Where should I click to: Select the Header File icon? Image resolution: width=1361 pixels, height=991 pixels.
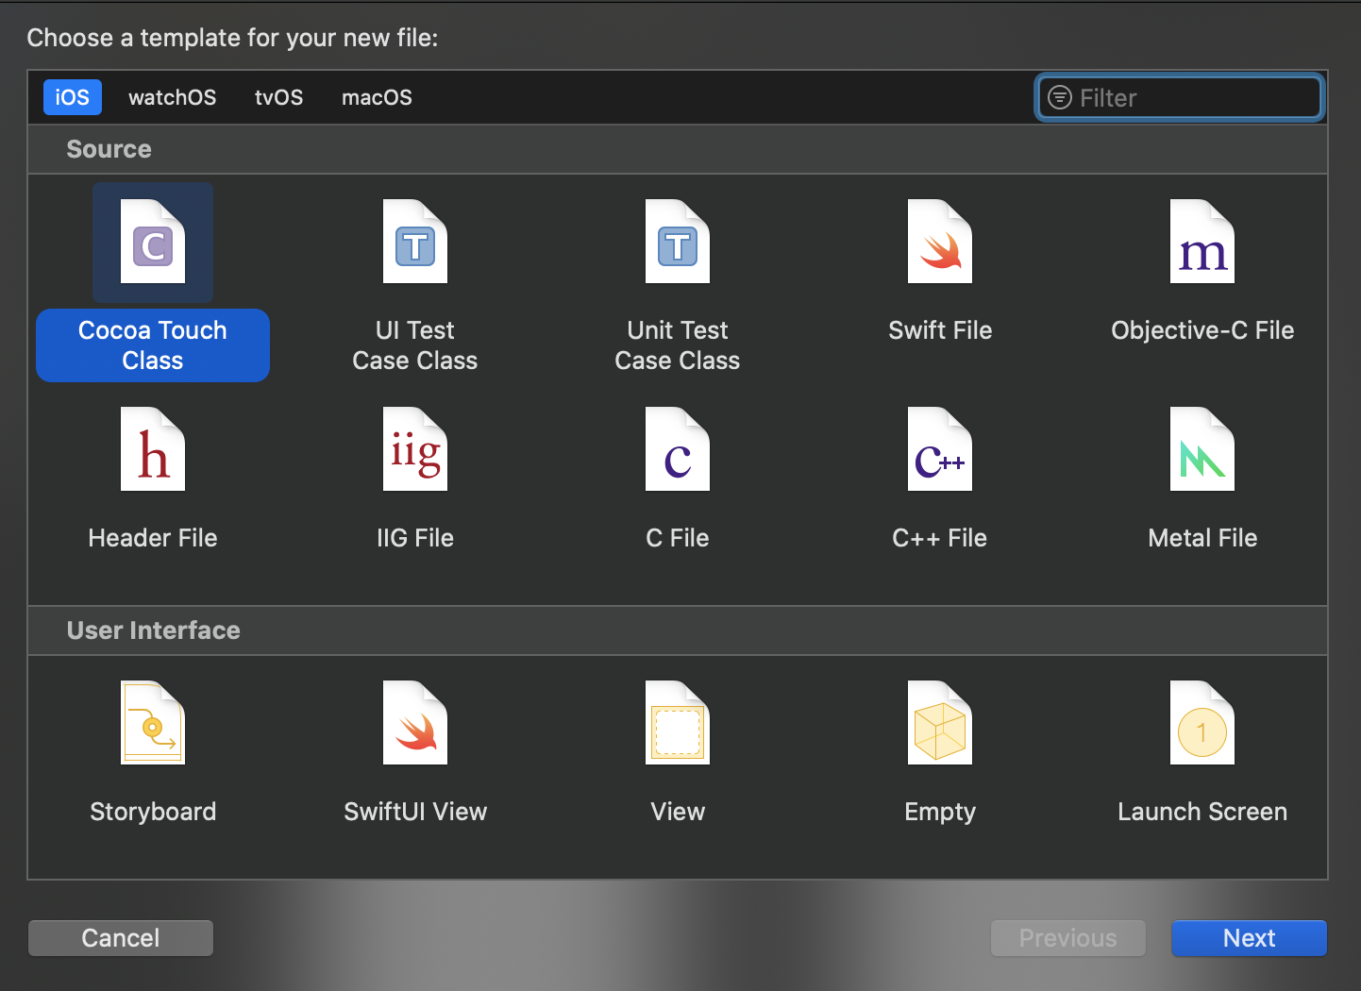(x=153, y=449)
